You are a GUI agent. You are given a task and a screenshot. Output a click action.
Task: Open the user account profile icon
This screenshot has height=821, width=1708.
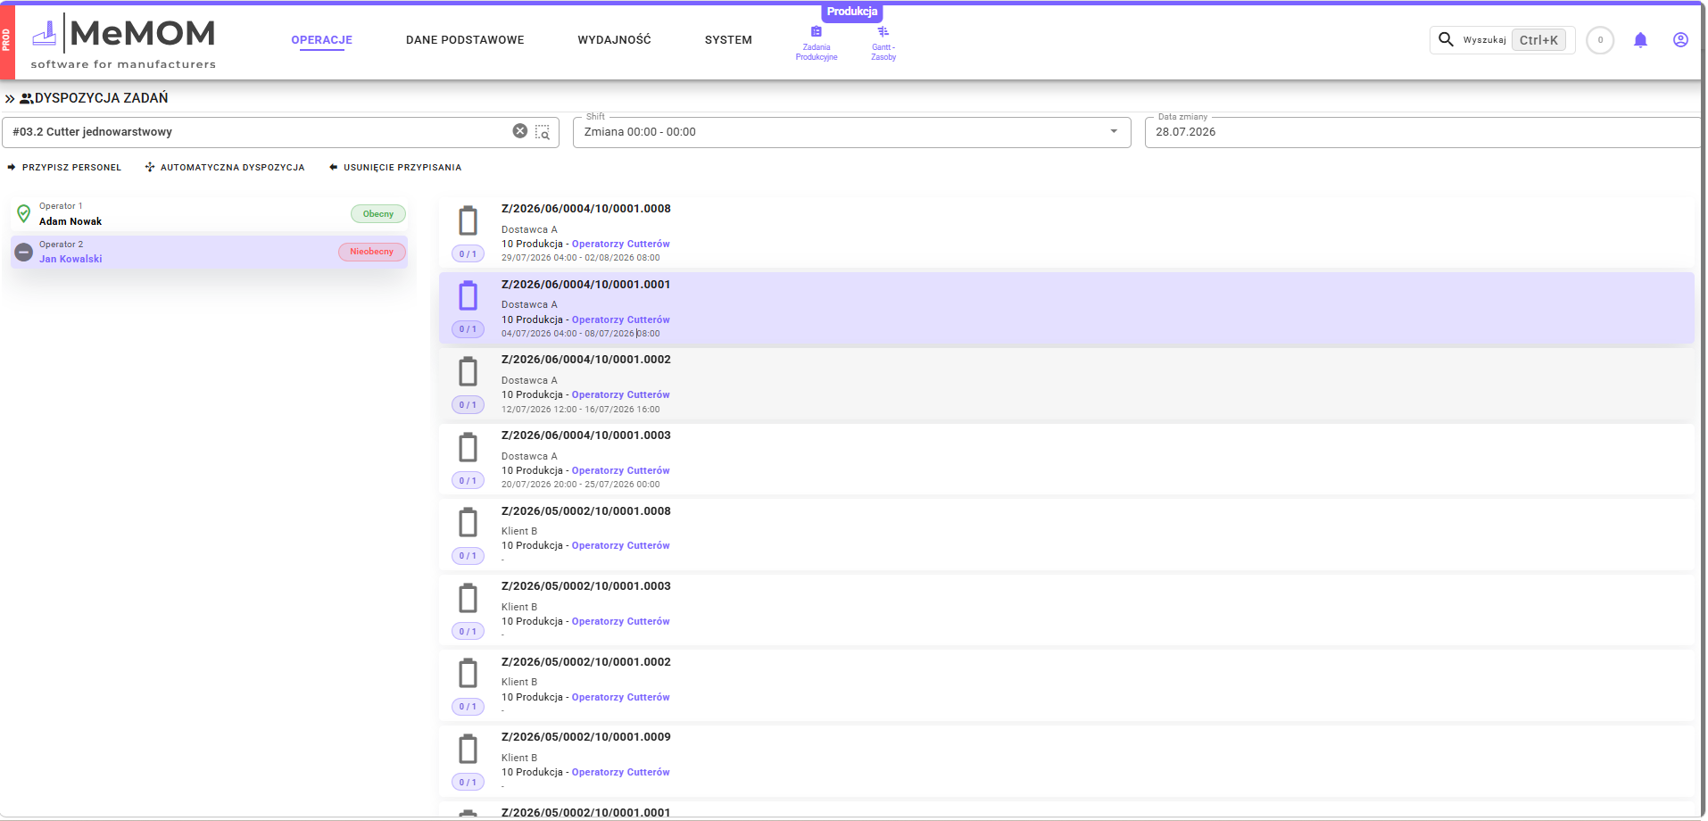pyautogui.click(x=1680, y=40)
